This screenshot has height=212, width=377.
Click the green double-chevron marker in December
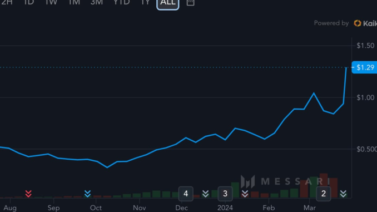[206, 194]
